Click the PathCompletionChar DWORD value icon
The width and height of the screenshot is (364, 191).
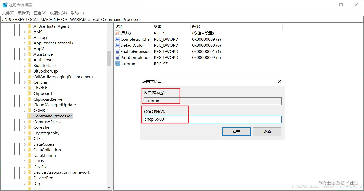click(x=118, y=57)
